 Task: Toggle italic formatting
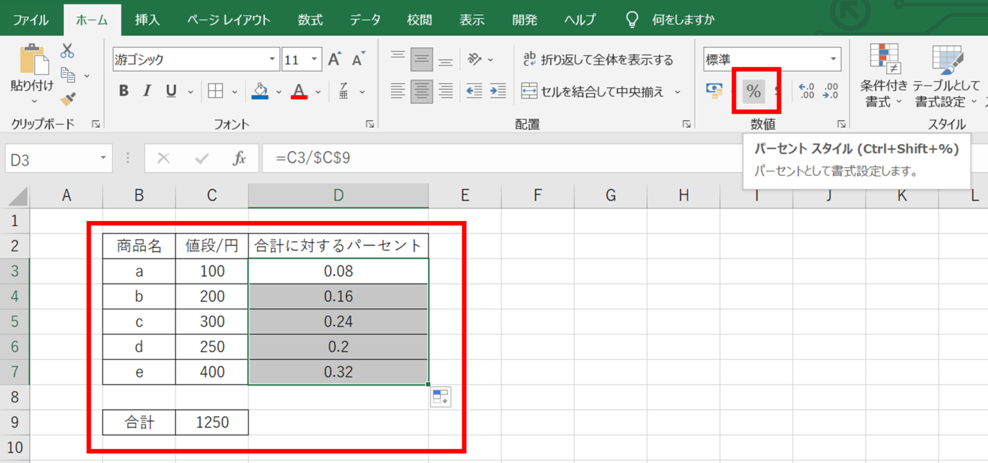tap(145, 91)
